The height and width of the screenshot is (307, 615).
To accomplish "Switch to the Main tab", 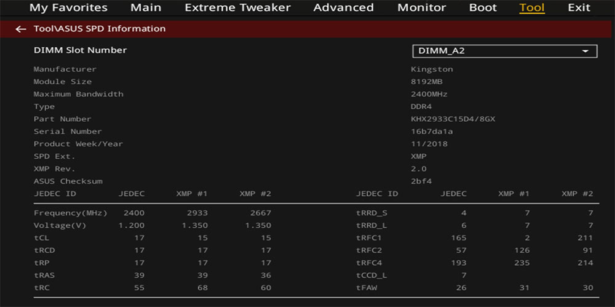I will click(x=146, y=7).
